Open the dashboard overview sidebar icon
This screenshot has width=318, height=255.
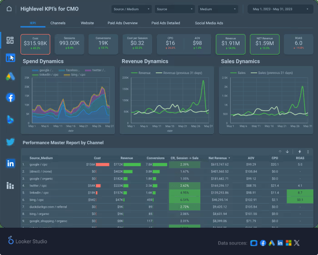click(10, 40)
